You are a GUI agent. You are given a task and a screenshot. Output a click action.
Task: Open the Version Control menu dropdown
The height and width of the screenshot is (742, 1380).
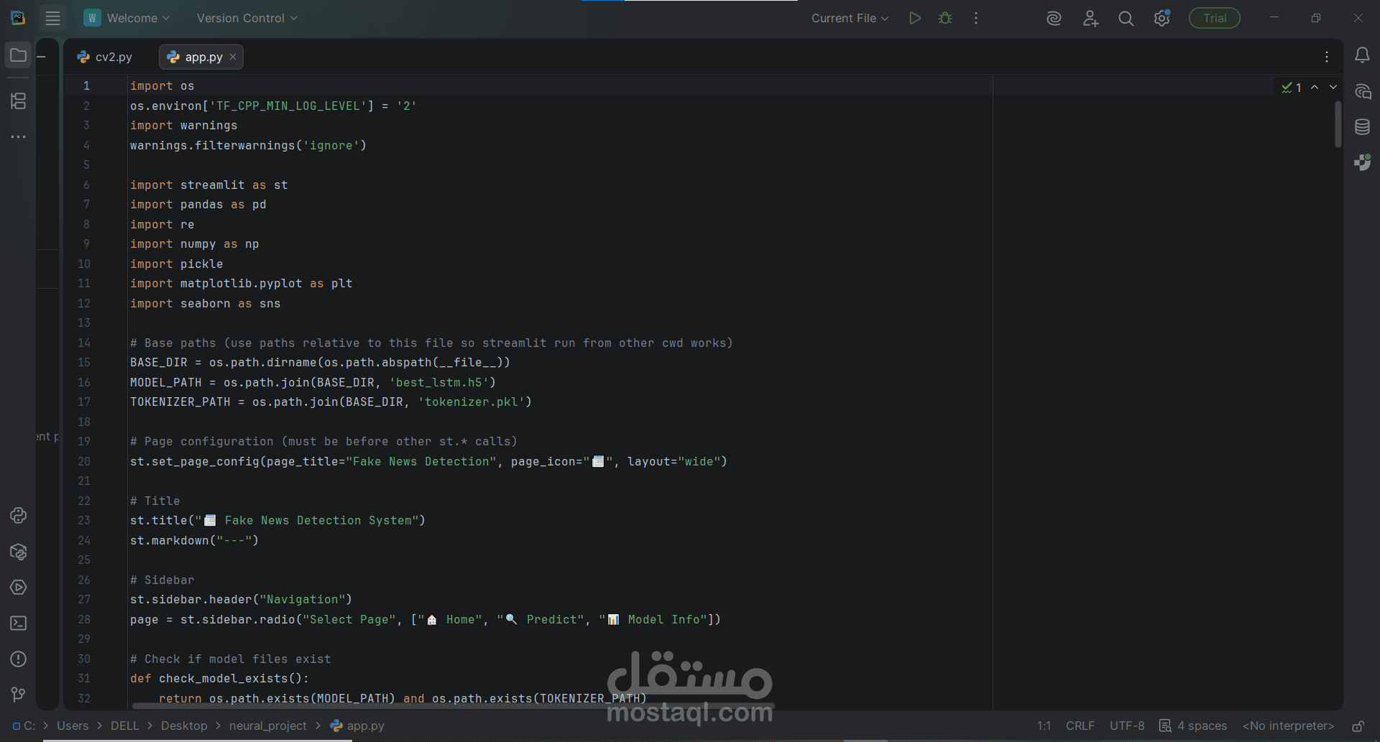(x=247, y=18)
